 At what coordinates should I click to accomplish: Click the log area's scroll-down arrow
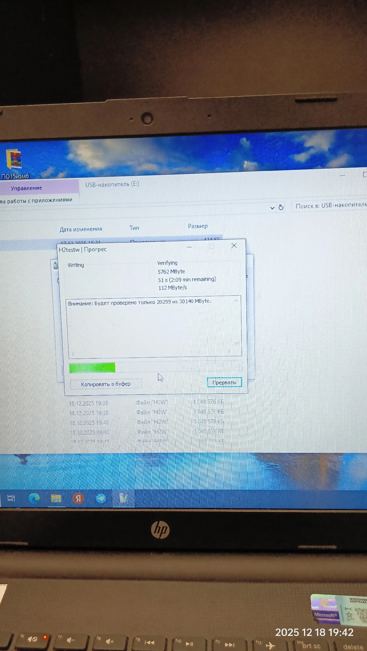click(237, 343)
